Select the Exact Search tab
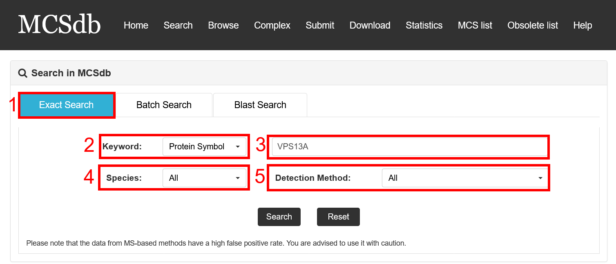 [x=67, y=105]
